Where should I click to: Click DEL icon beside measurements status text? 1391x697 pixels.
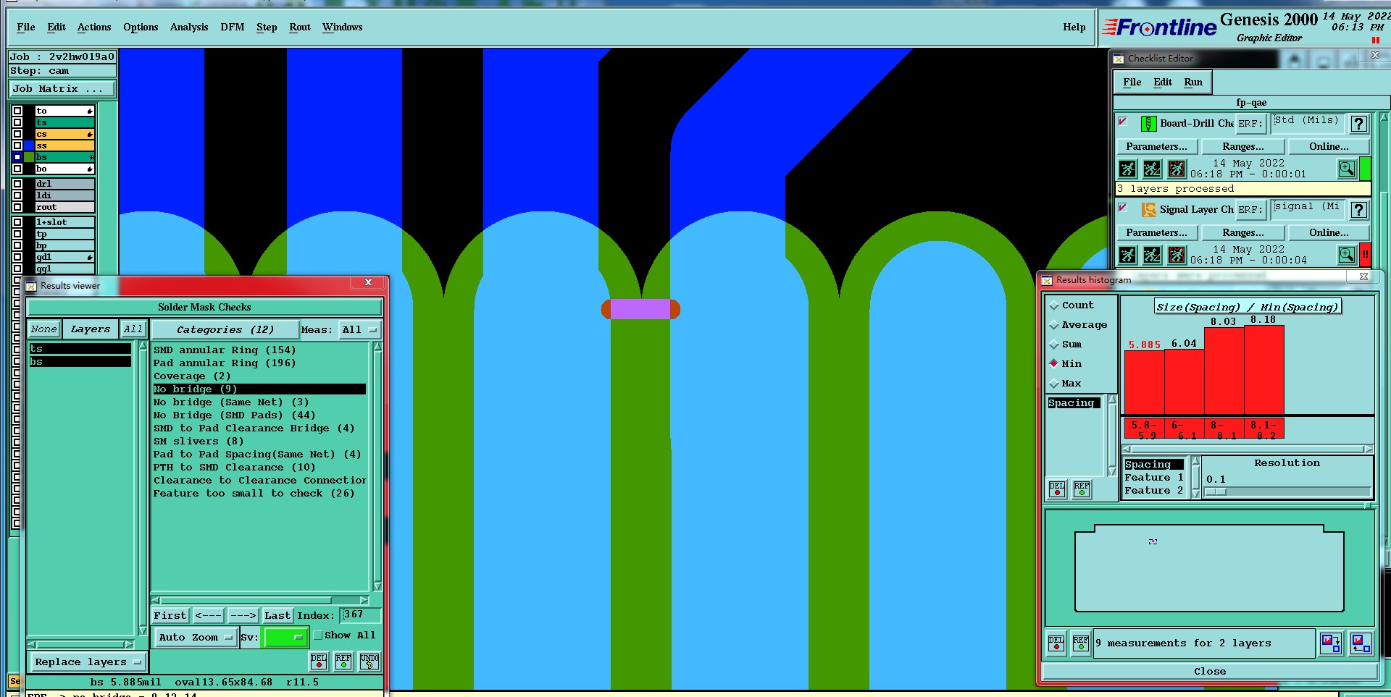pyautogui.click(x=1056, y=643)
